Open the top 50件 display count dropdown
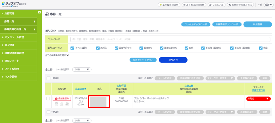275x123 pixels. [82, 69]
